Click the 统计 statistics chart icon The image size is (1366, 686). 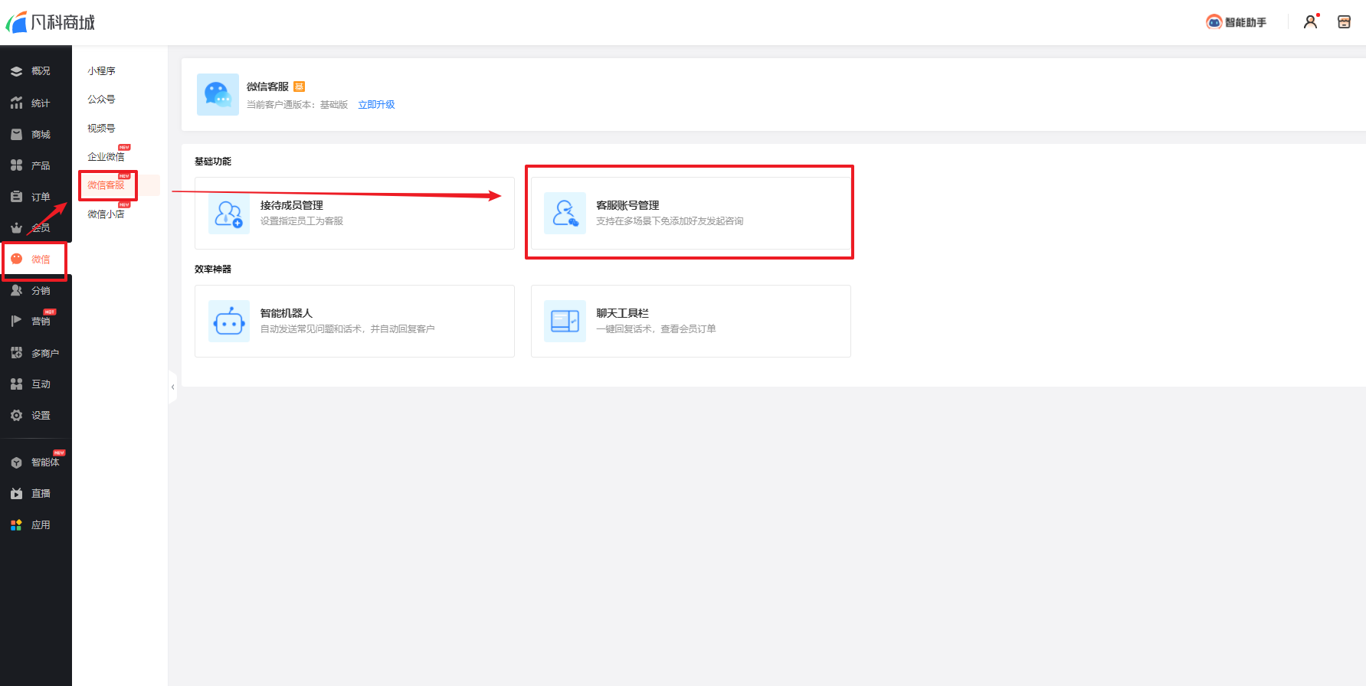pyautogui.click(x=16, y=103)
